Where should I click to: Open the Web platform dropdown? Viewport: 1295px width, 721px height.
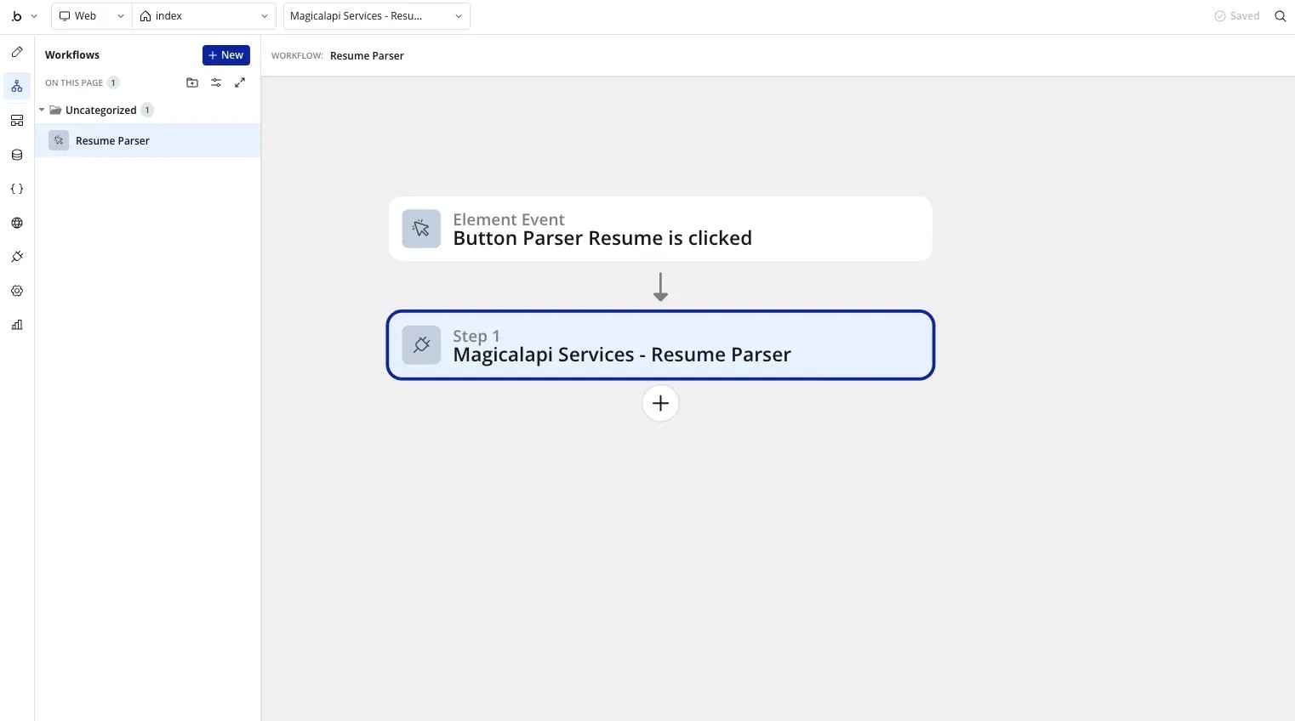92,16
